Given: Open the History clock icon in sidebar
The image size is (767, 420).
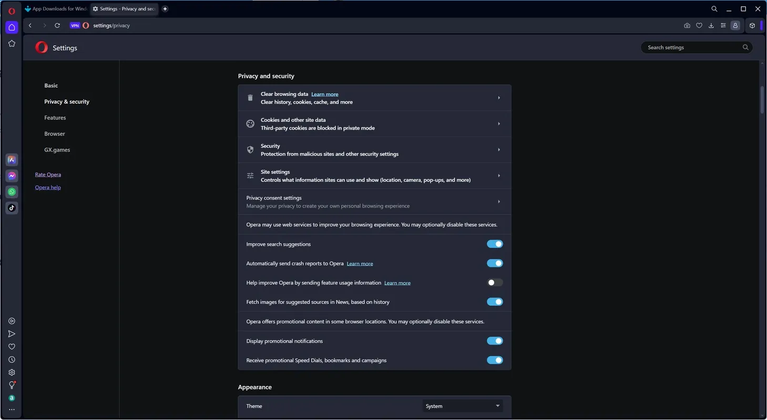Looking at the screenshot, I should coord(12,360).
